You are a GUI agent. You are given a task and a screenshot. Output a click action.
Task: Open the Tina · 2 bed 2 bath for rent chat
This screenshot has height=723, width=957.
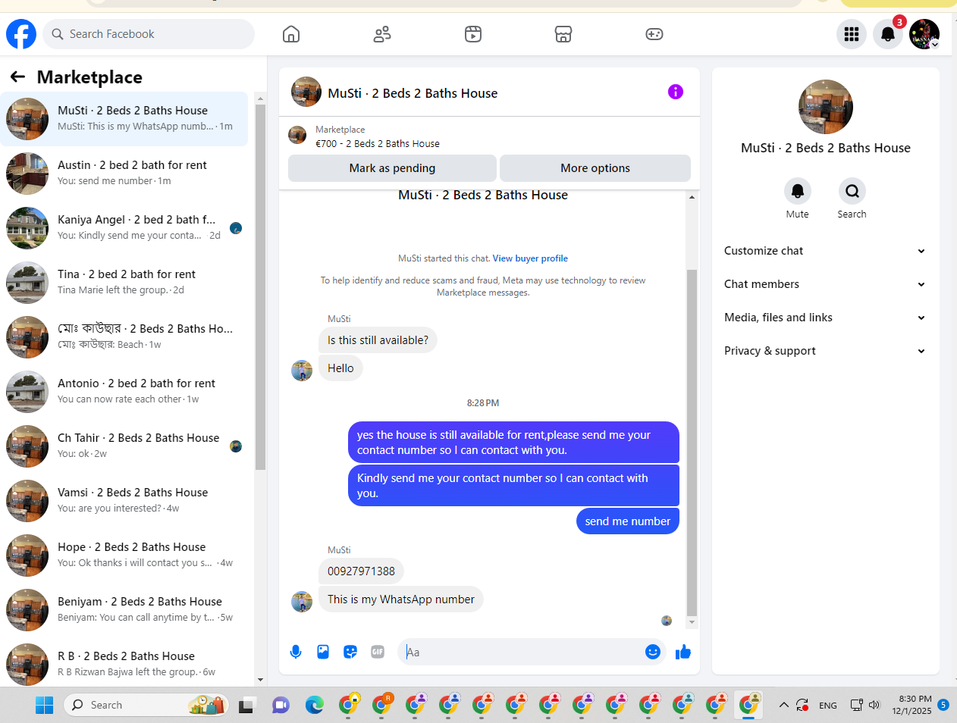click(124, 283)
